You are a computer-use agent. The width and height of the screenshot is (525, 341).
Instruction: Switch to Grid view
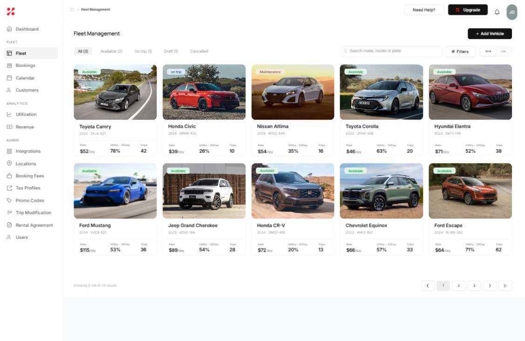[x=488, y=51]
